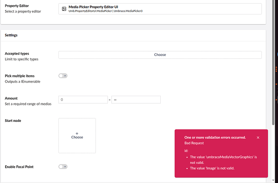Image resolution: width=278 pixels, height=183 pixels.
Task: Click the page vertical scrollbar
Action: coord(273,62)
